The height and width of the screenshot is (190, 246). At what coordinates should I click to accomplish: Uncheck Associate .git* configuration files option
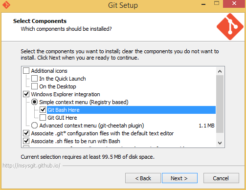(26, 133)
